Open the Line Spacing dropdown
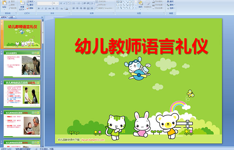Image resolution: width=234 pixels, height=150 pixels. point(93,3)
